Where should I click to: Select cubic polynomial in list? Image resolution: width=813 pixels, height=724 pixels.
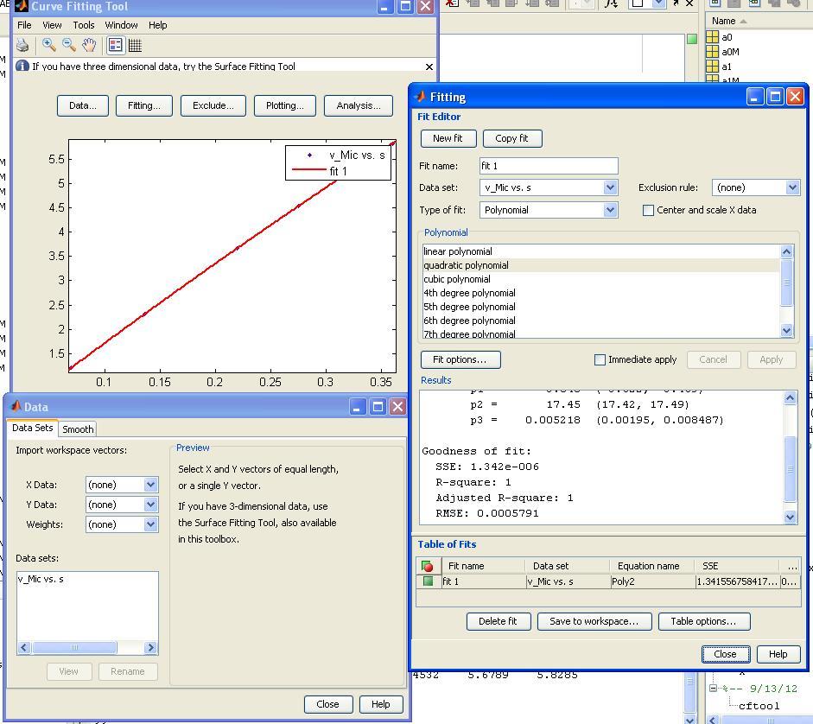click(x=601, y=279)
